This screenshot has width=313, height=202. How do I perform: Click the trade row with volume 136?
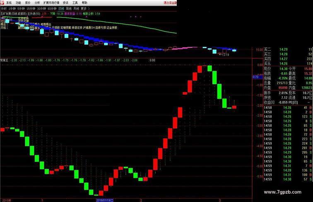click(288, 170)
